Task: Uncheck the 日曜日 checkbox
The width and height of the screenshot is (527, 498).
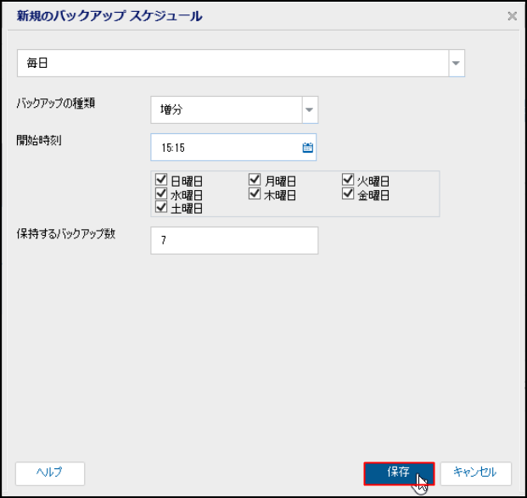Action: point(162,180)
